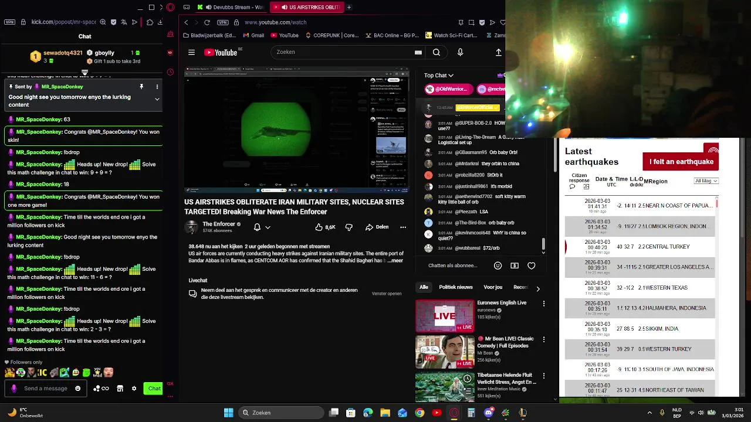
Task: Open options for Tibetaanse Helende Fluit video
Action: (544, 376)
